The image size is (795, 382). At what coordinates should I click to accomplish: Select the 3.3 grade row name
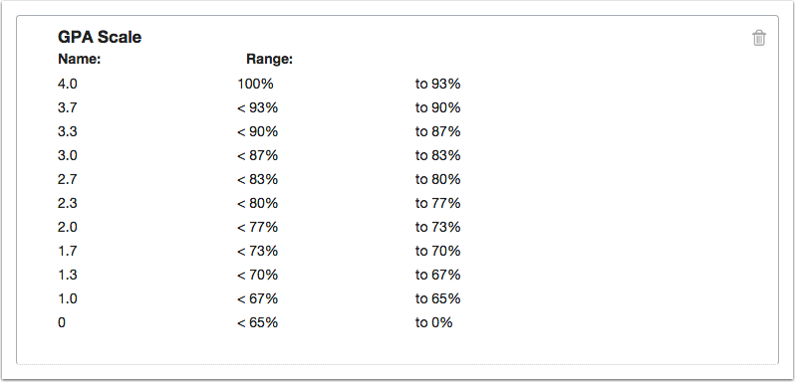[x=68, y=131]
